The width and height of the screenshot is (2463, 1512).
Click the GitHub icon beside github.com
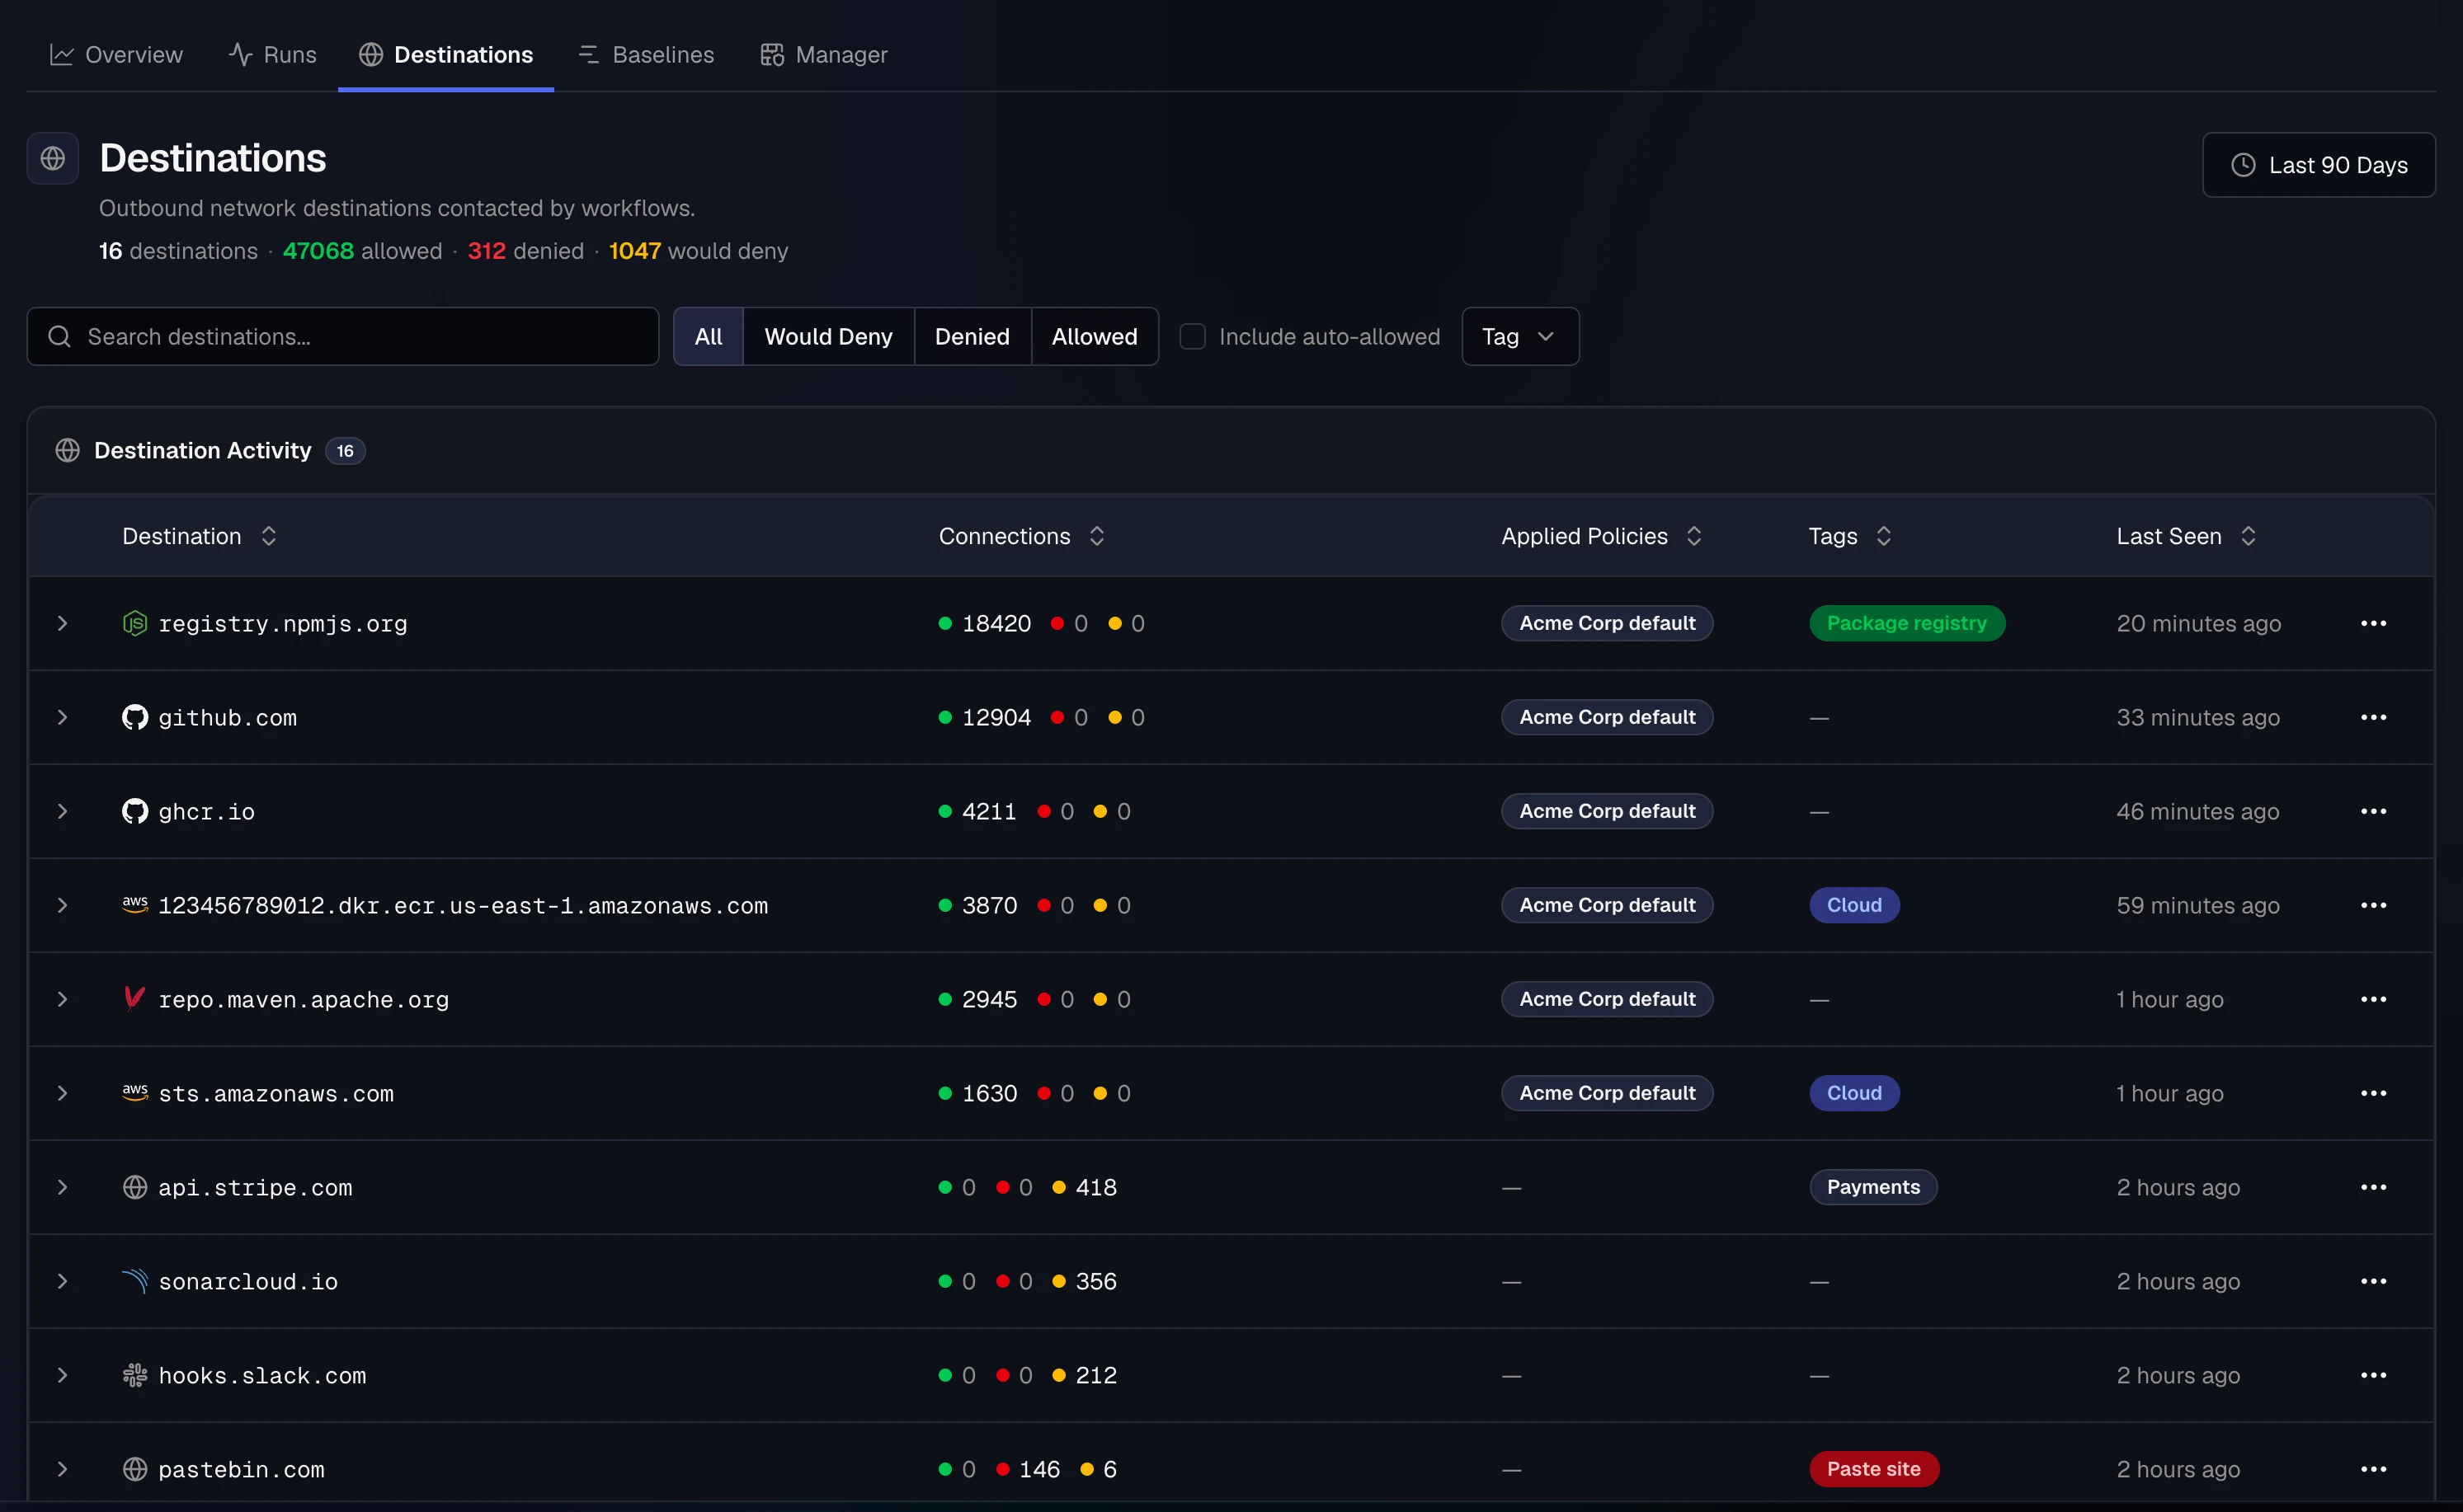pos(135,717)
